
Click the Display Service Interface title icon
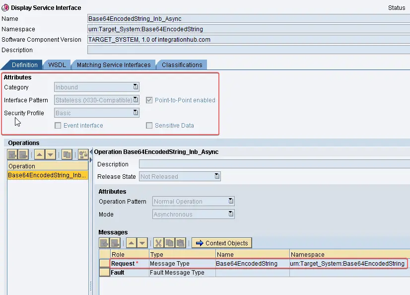[5, 7]
